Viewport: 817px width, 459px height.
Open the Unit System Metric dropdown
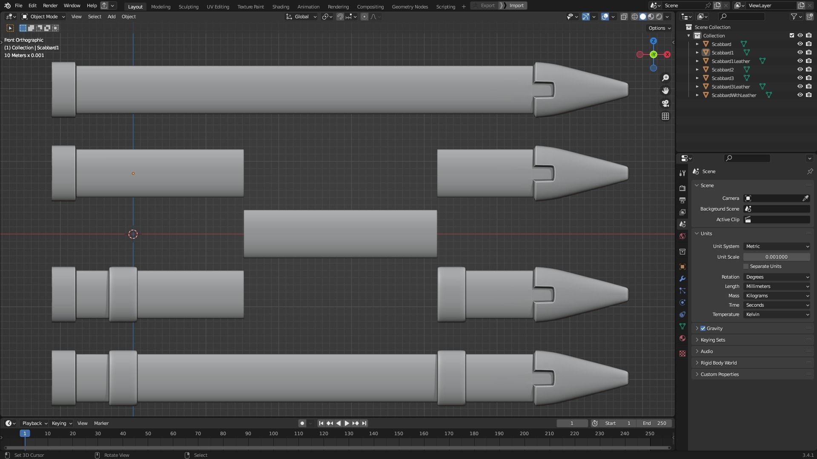click(x=777, y=246)
